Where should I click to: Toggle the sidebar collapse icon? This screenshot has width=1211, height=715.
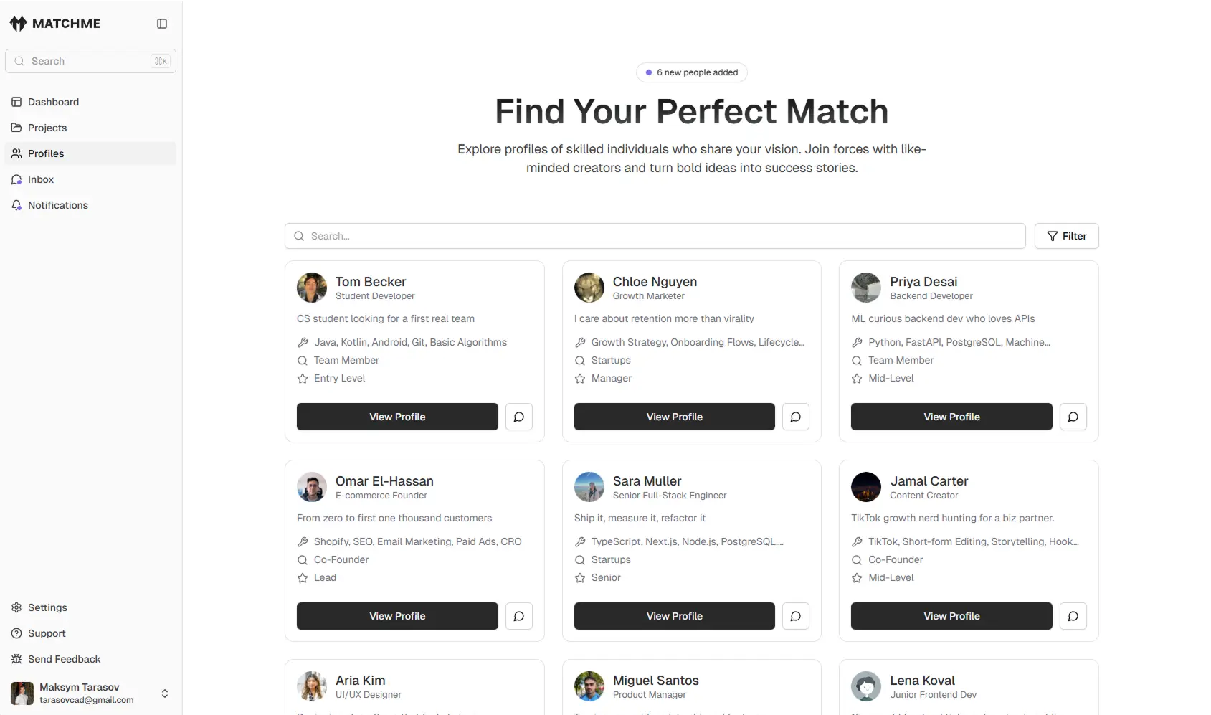tap(162, 24)
